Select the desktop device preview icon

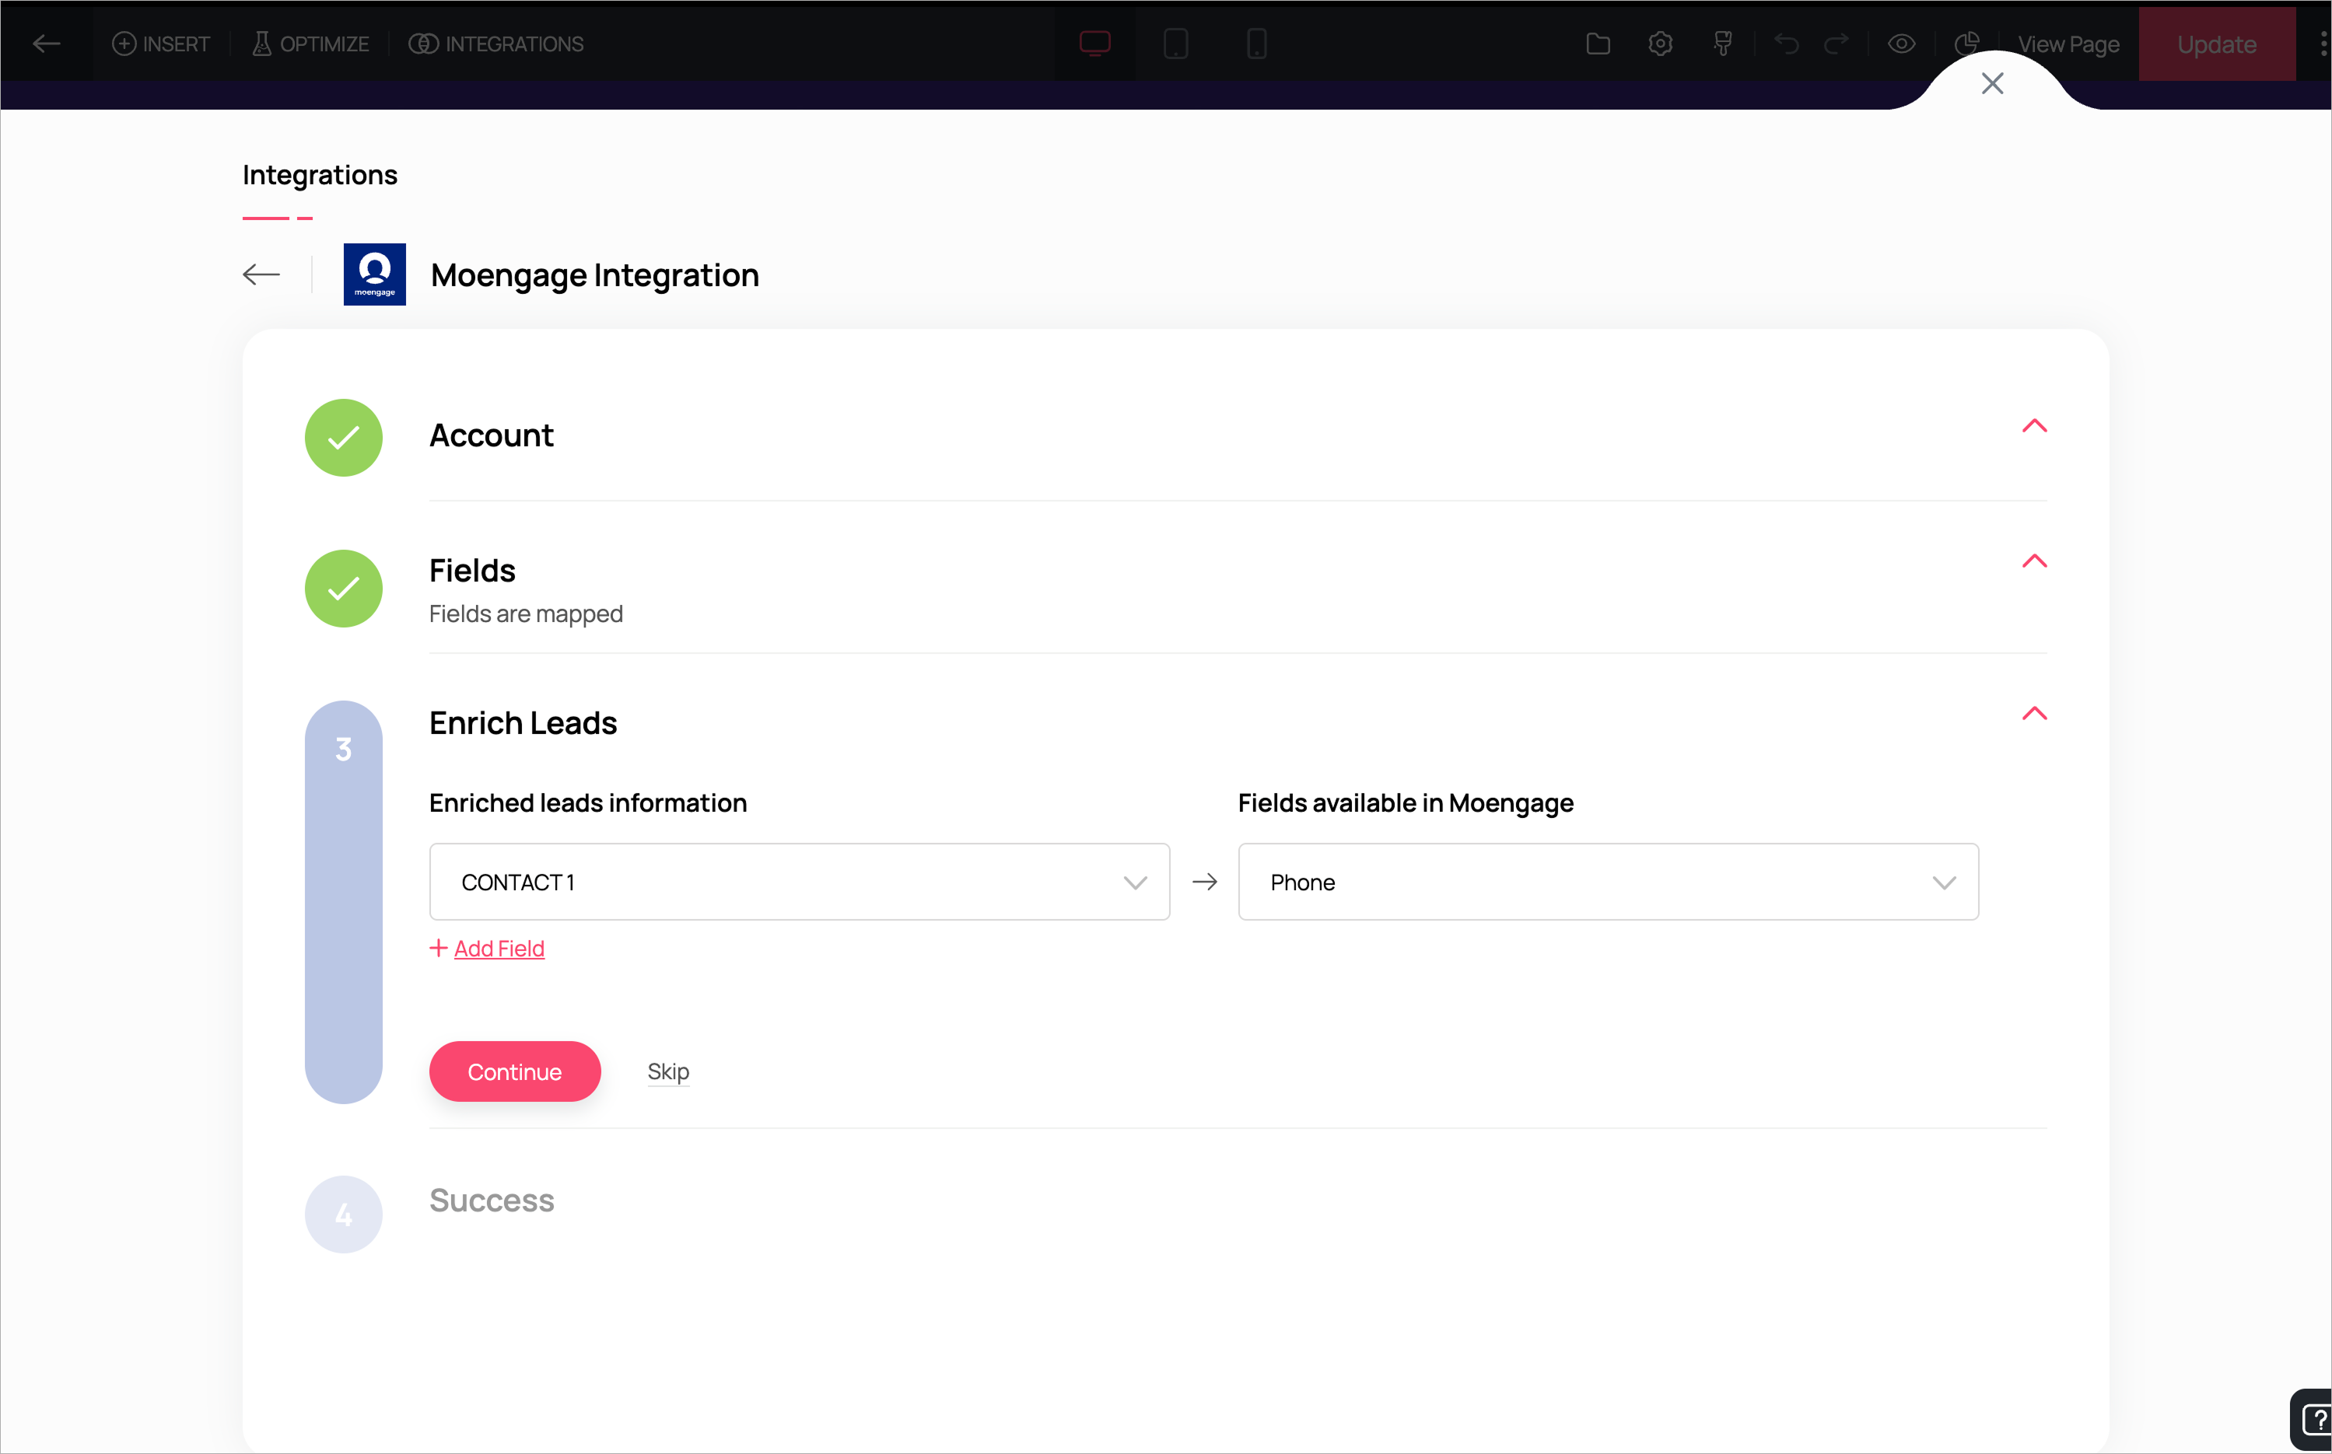point(1094,44)
